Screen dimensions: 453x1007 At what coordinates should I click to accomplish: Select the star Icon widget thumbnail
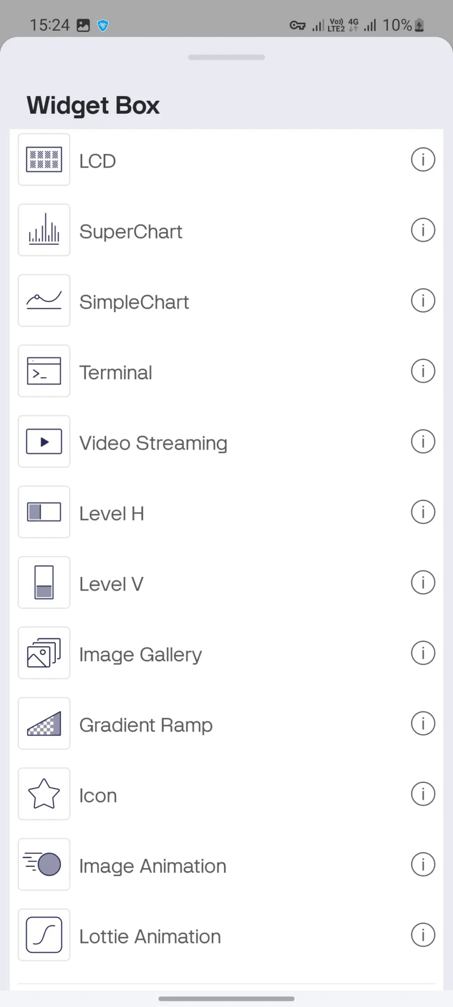tap(44, 794)
